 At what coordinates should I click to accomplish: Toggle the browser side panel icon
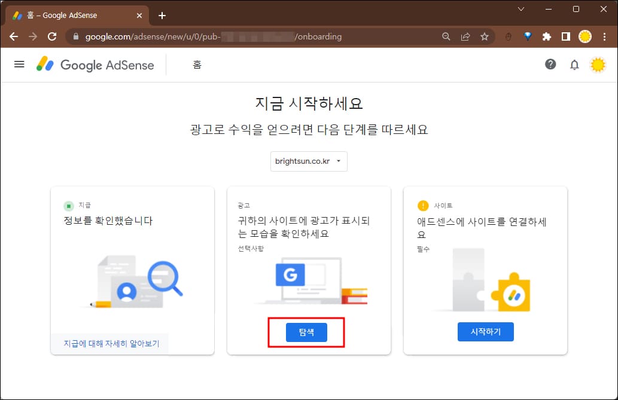point(566,36)
